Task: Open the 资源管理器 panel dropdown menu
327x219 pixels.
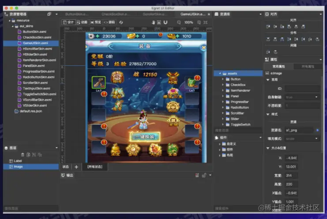Action: [x=56, y=14]
